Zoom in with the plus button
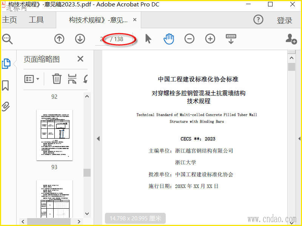The image size is (302, 226). click(x=210, y=39)
